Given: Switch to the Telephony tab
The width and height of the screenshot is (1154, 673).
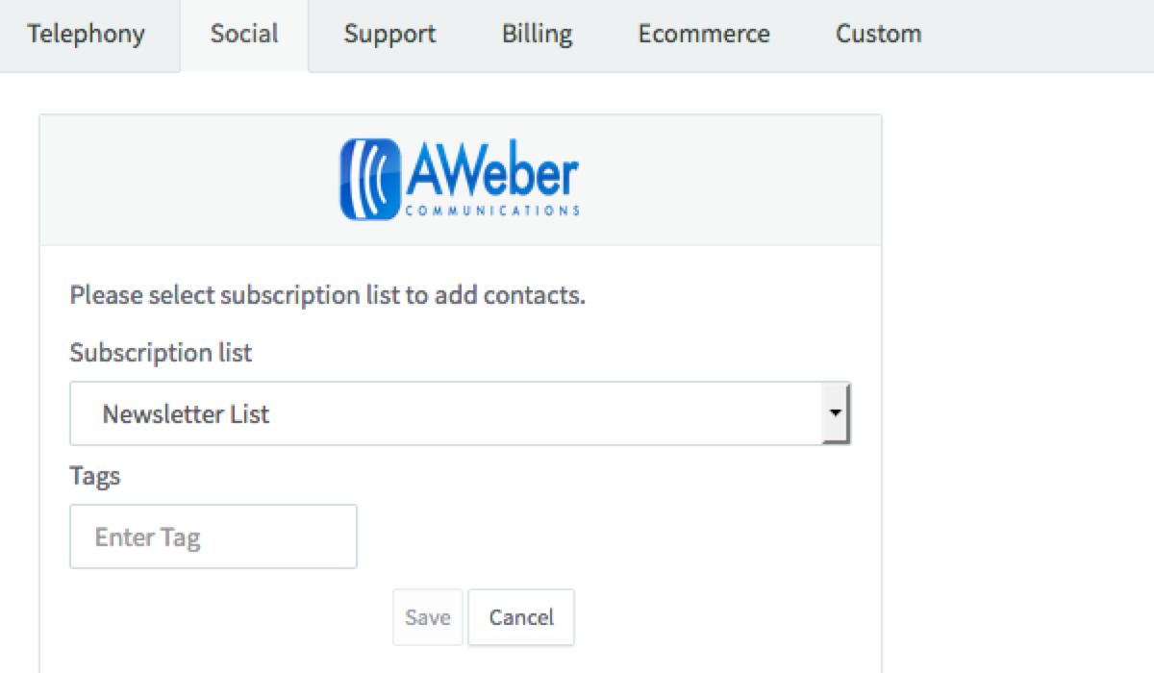Looking at the screenshot, I should click(x=87, y=35).
